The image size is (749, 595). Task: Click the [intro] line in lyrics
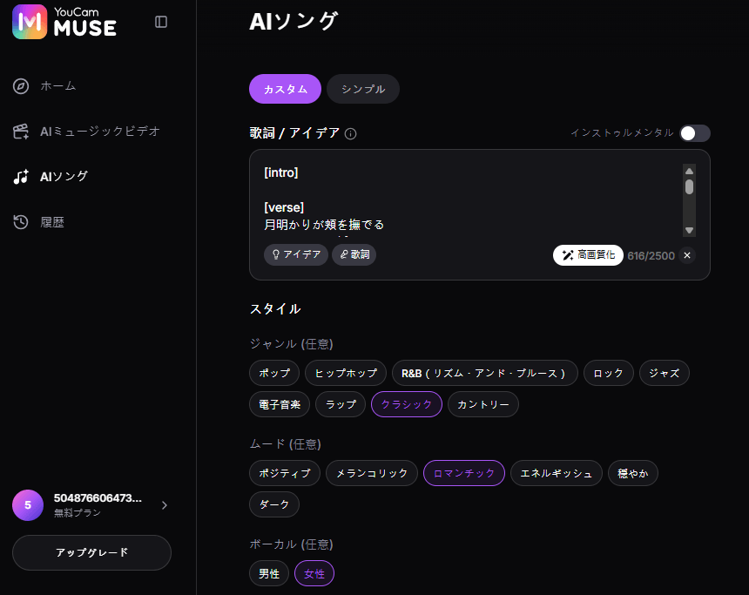point(280,172)
